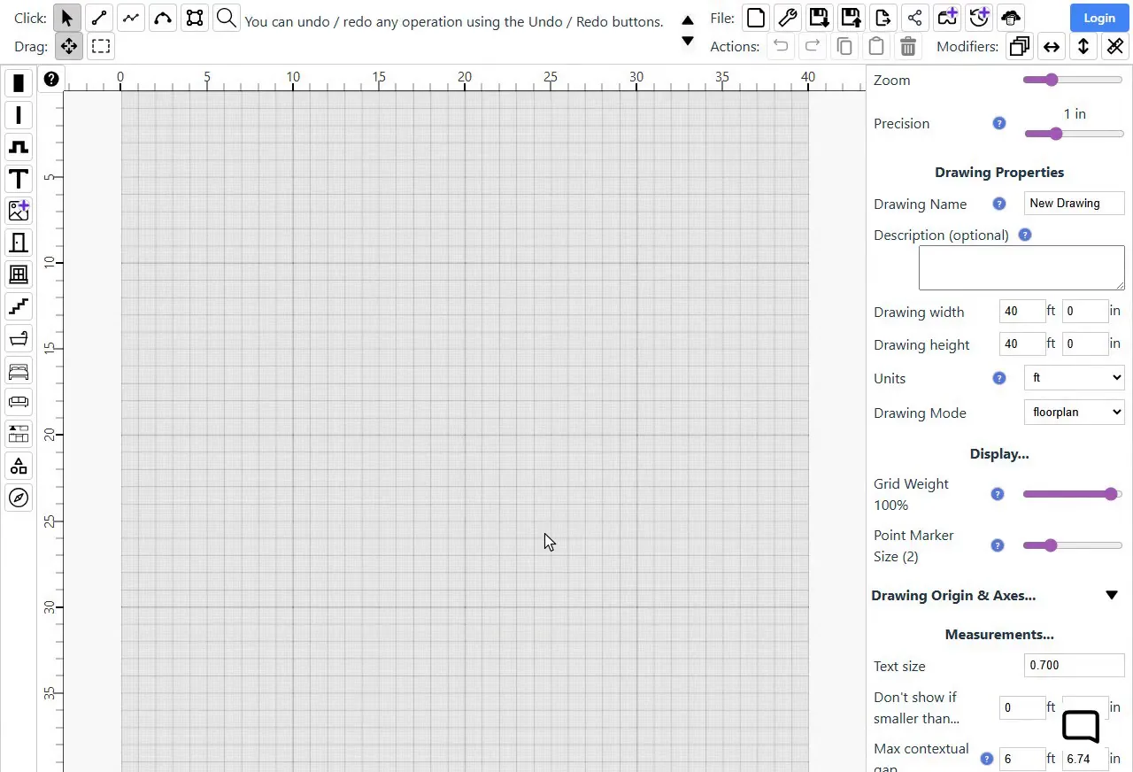
Task: Click the save floppy disk with down arrow
Action: [x=820, y=18]
